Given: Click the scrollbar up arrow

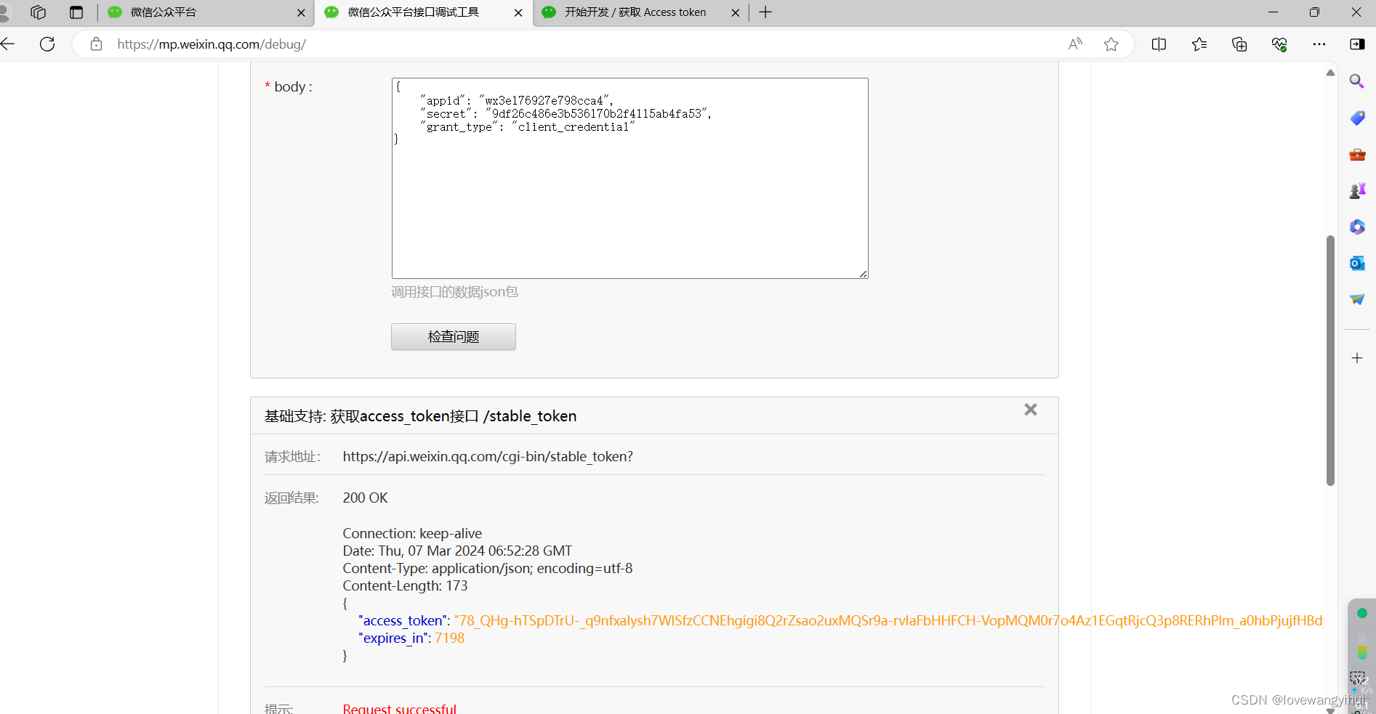Looking at the screenshot, I should 1330,73.
